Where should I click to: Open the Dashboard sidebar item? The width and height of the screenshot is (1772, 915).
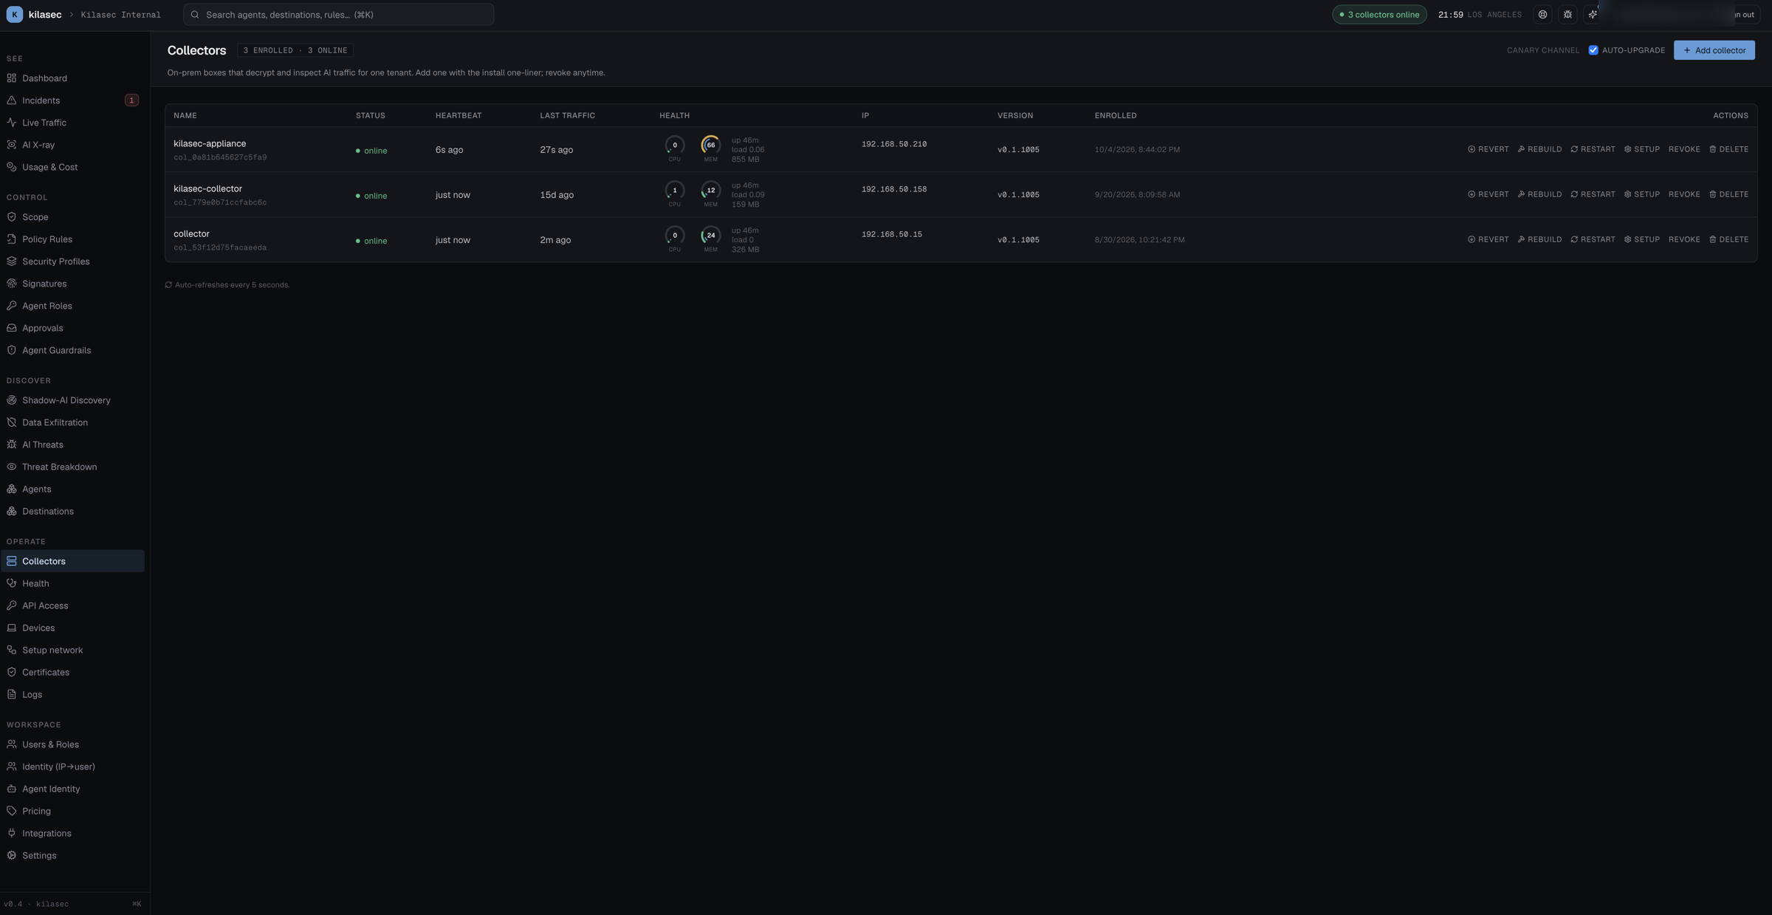(72, 78)
